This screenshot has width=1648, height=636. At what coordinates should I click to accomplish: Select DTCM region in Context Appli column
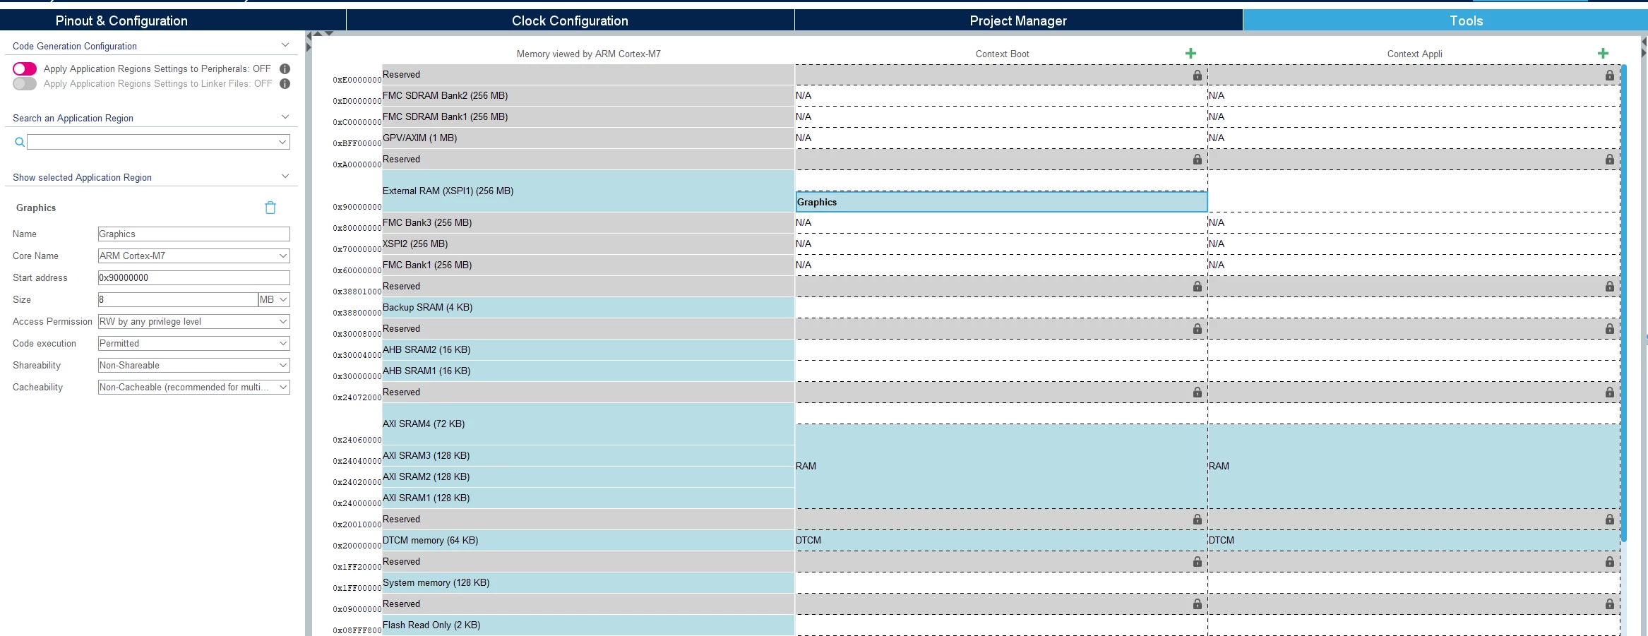click(x=1414, y=541)
